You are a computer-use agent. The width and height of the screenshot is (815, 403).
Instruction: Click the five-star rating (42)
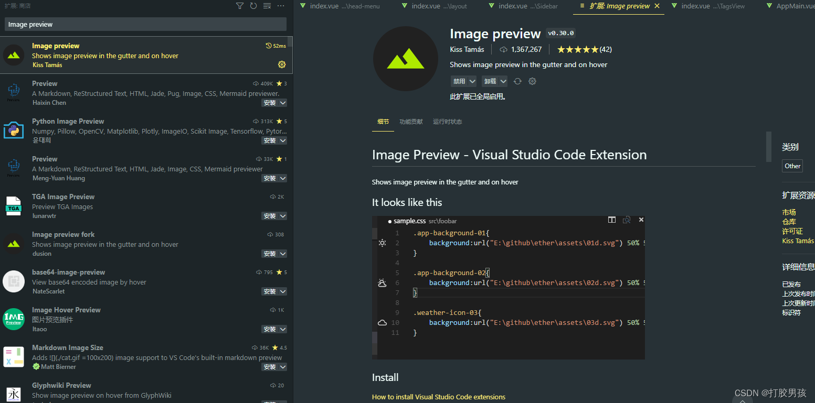(584, 49)
